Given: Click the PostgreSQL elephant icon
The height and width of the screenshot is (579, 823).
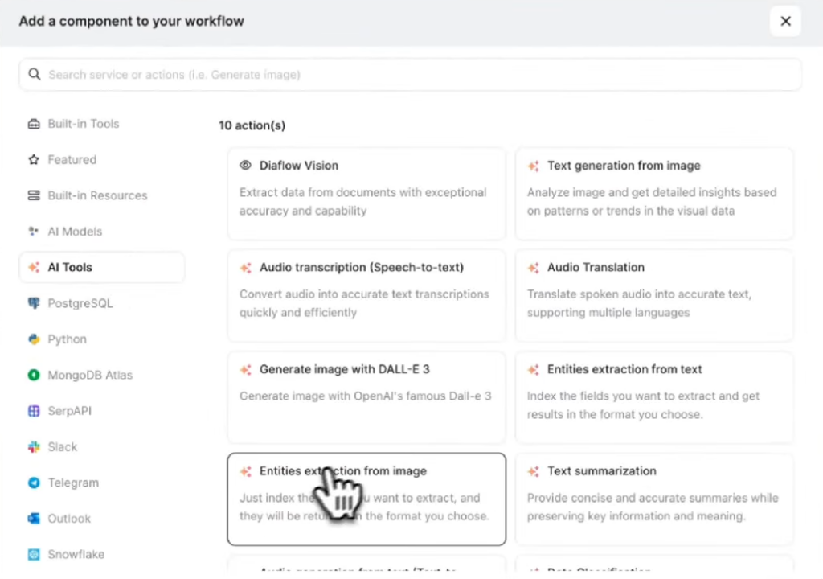Looking at the screenshot, I should coord(34,303).
